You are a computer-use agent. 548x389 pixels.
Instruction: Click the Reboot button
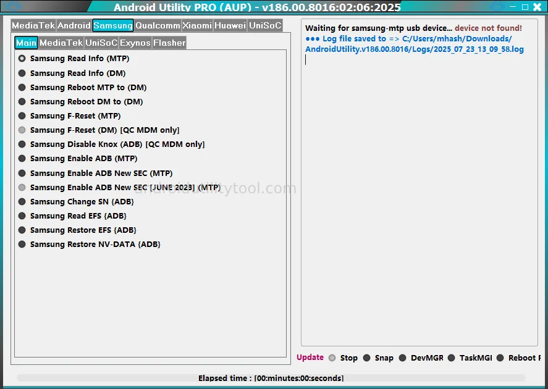[518, 358]
